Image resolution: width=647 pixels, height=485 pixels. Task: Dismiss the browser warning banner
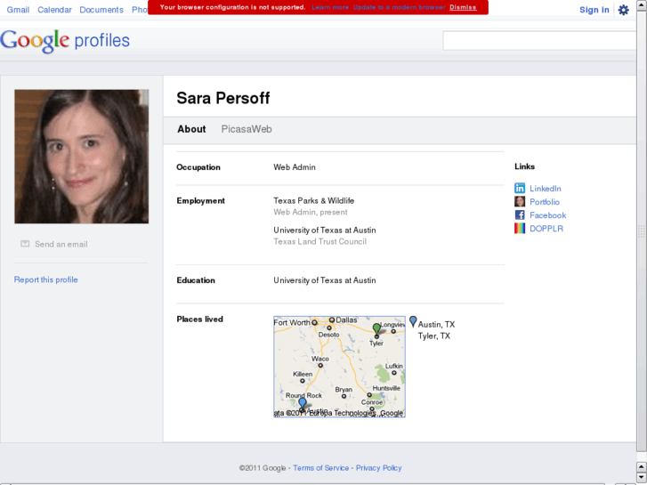coord(463,7)
